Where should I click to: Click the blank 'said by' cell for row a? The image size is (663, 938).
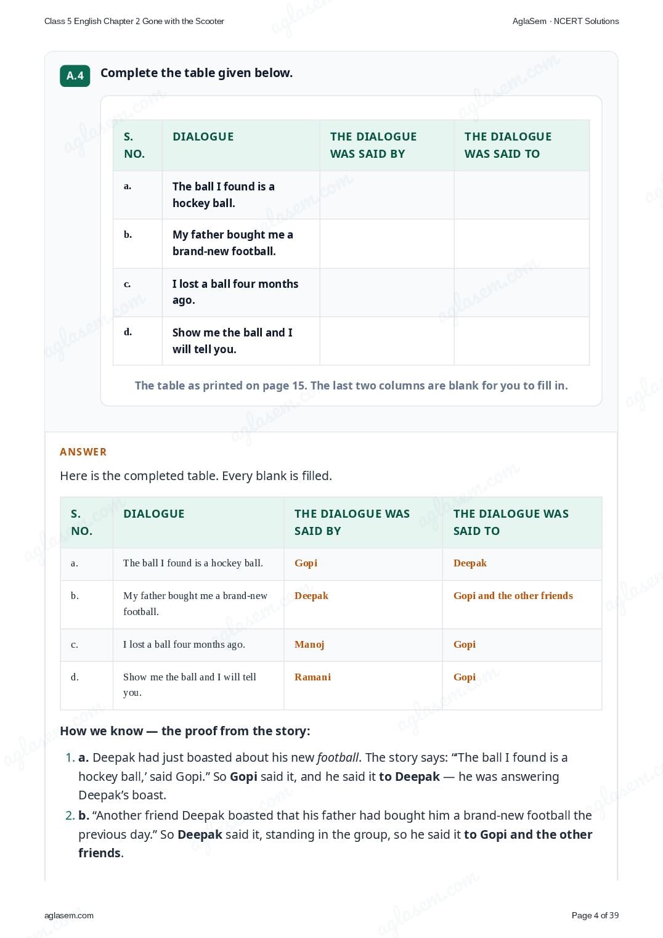[x=387, y=195]
